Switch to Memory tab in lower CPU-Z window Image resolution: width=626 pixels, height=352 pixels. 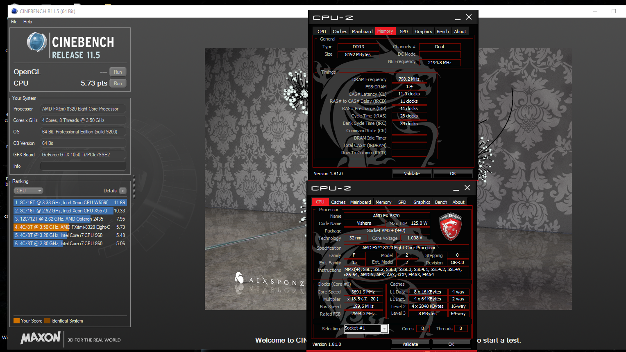(383, 202)
